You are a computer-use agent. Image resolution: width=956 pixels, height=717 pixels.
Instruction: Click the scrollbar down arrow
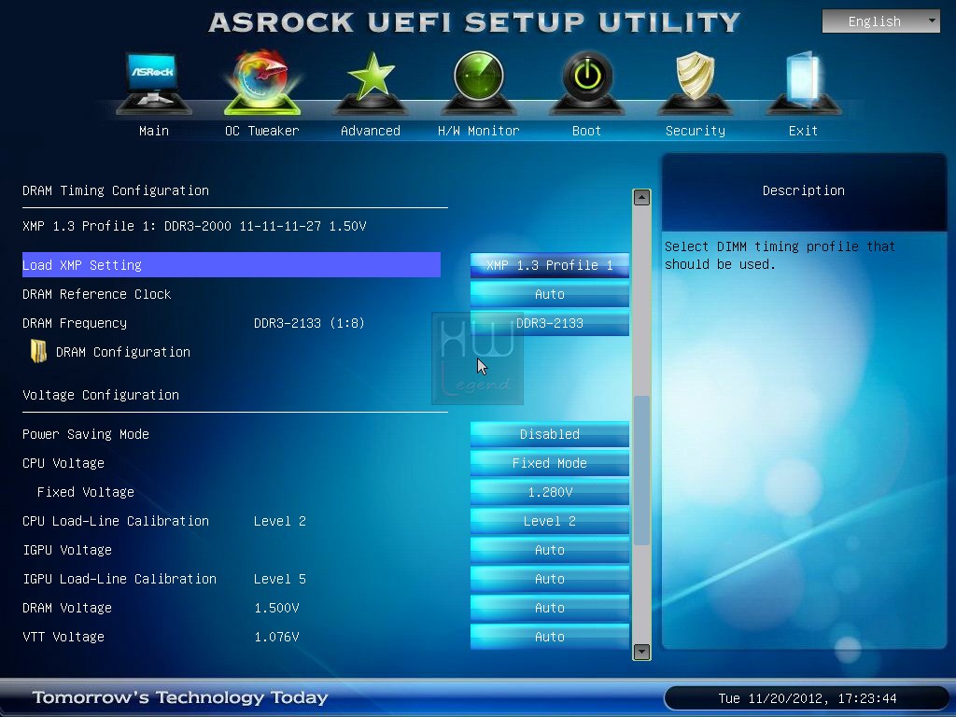641,652
